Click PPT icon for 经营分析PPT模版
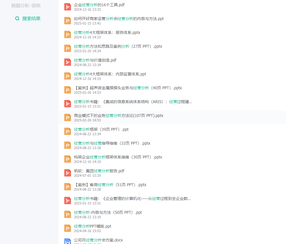 (68, 228)
